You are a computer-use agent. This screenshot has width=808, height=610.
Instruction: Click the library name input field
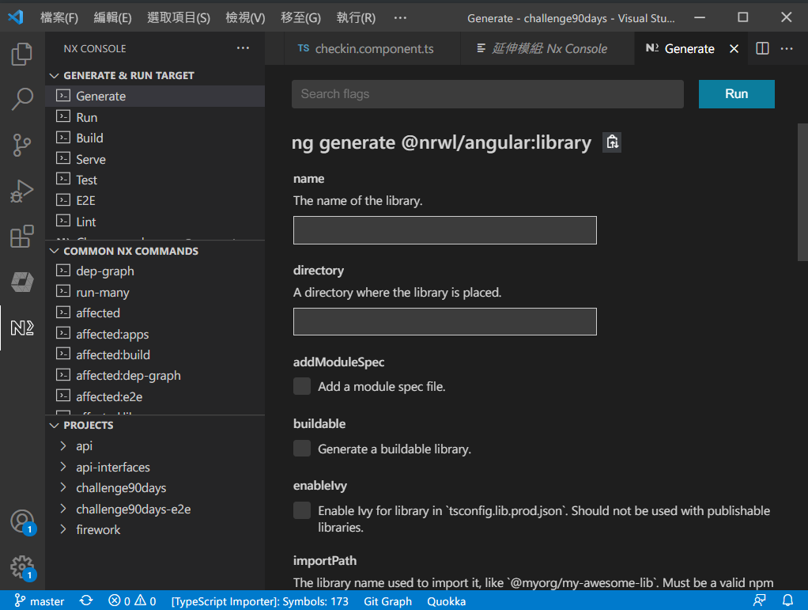[444, 230]
